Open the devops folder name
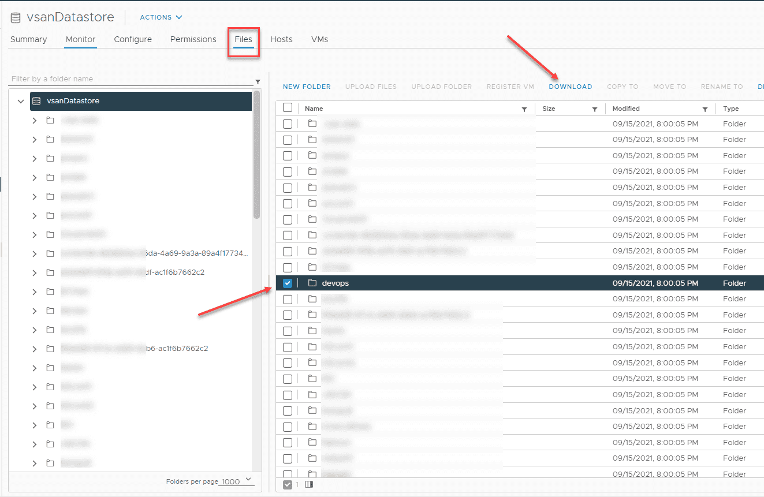The width and height of the screenshot is (764, 497). click(336, 283)
